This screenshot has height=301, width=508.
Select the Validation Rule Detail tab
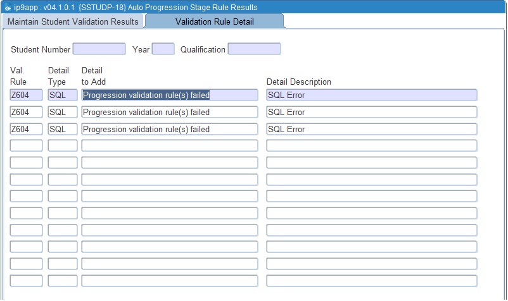pos(214,21)
